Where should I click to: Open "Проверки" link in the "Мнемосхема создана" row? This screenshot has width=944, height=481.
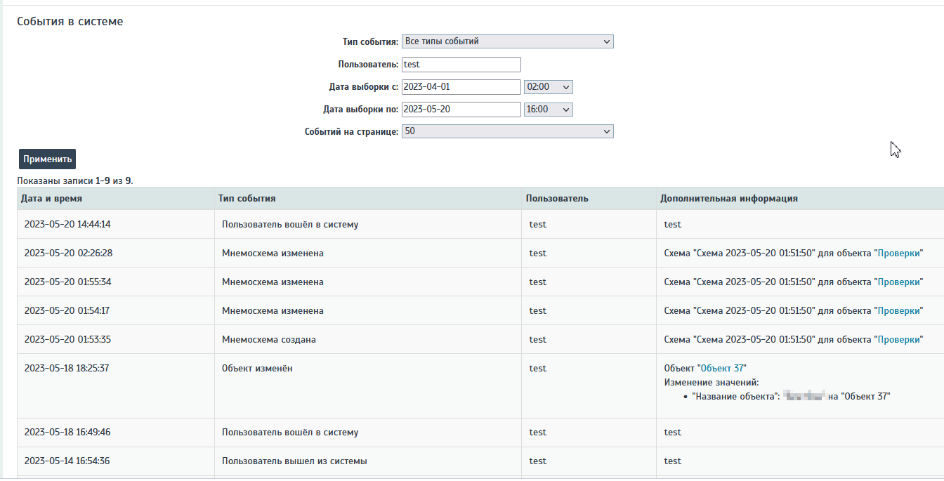(x=898, y=340)
